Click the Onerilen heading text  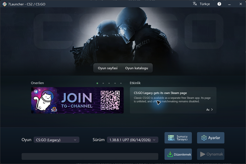point(37,83)
